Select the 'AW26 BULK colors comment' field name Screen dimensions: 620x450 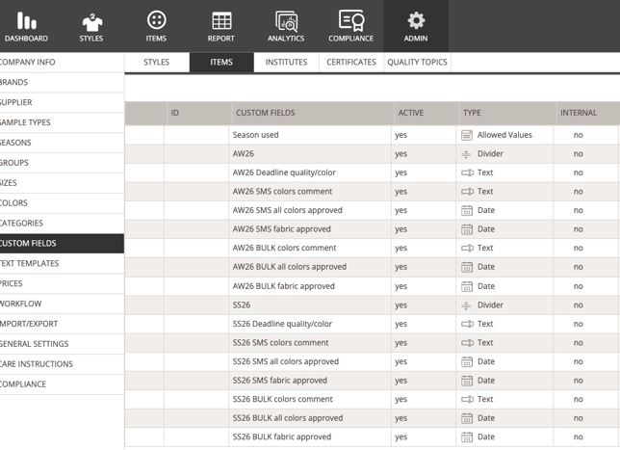284,249
